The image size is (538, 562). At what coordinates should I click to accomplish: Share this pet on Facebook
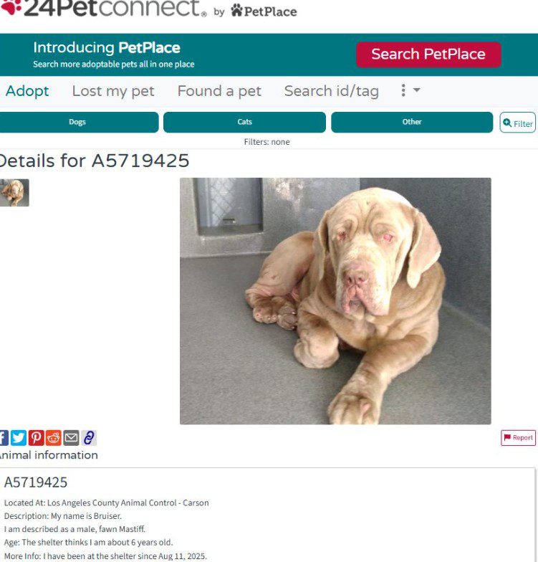(x=4, y=438)
